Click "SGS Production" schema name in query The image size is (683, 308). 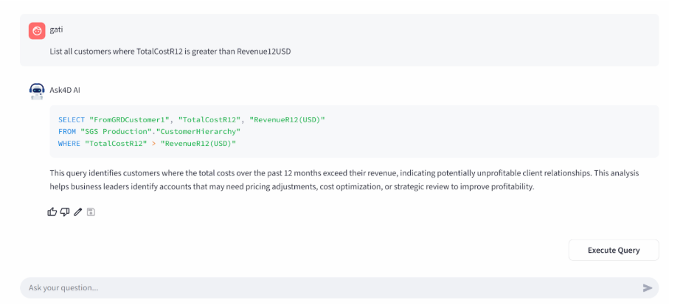[111, 131]
